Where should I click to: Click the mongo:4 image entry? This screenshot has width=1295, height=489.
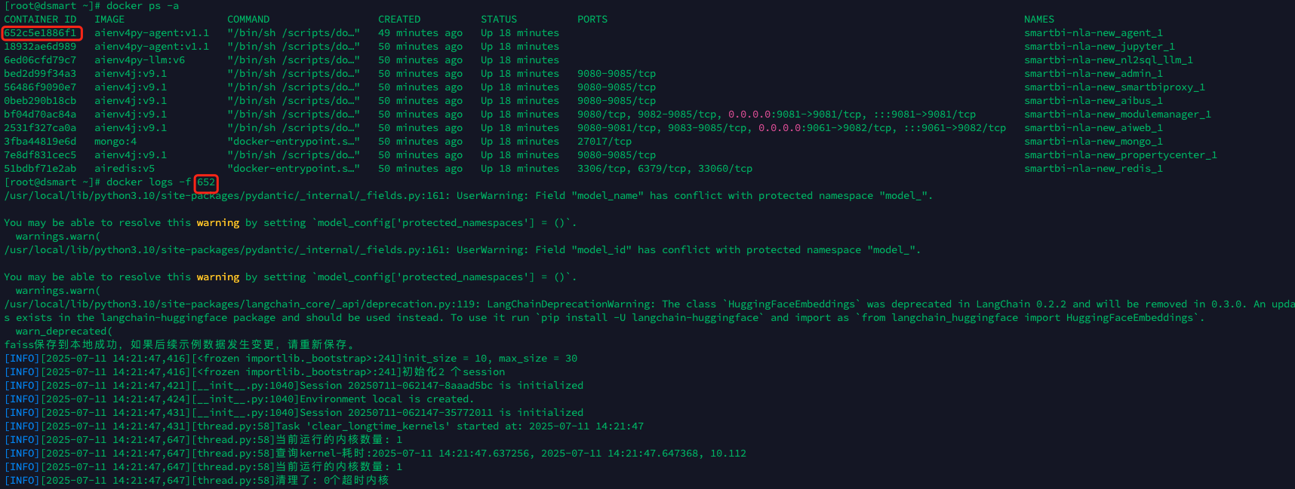pyautogui.click(x=115, y=142)
